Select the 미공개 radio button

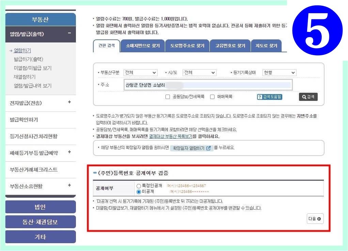(139, 192)
